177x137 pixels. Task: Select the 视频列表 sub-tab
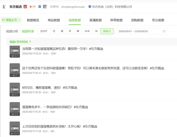coord(28,31)
